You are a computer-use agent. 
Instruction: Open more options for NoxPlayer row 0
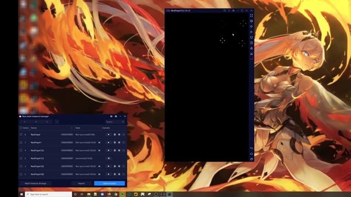(123, 135)
